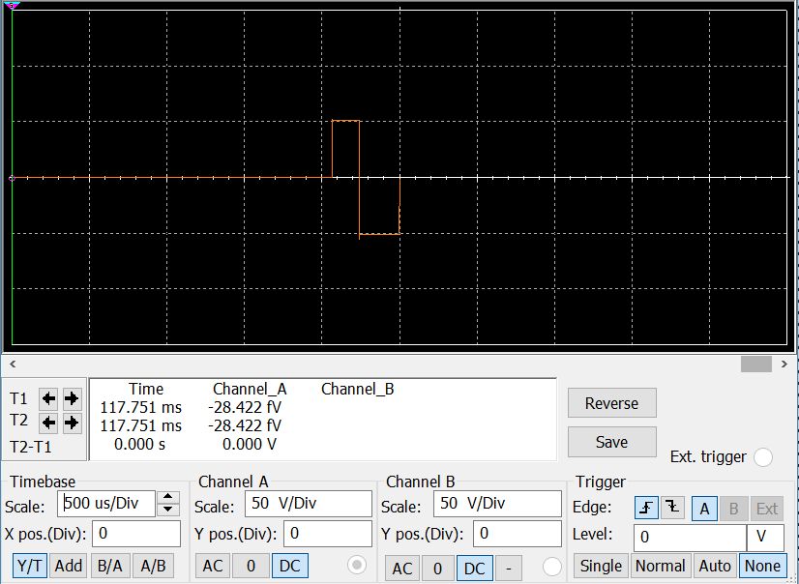Click Channel B invert minus button

508,568
